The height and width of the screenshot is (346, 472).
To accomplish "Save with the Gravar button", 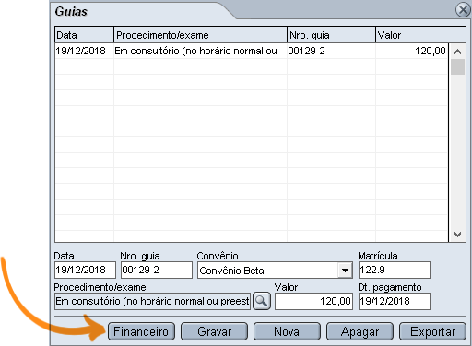I will (x=214, y=331).
